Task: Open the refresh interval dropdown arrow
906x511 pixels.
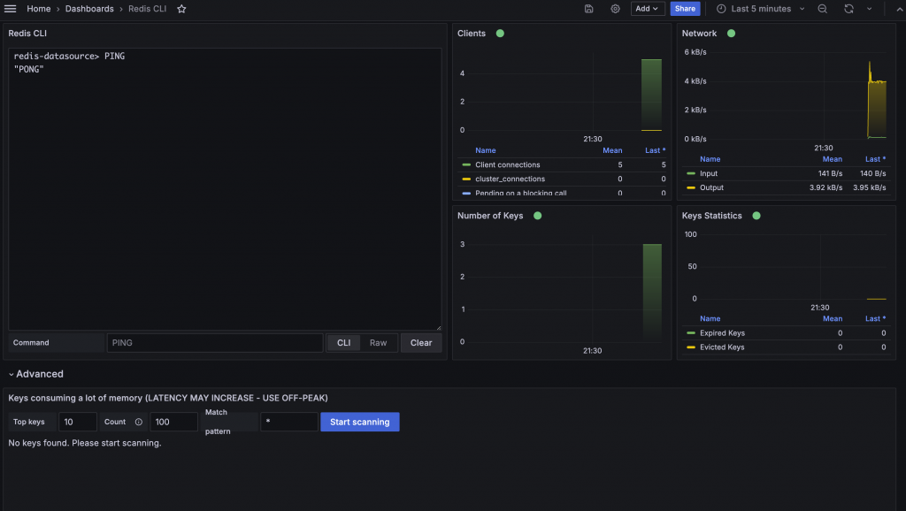Action: click(x=869, y=9)
